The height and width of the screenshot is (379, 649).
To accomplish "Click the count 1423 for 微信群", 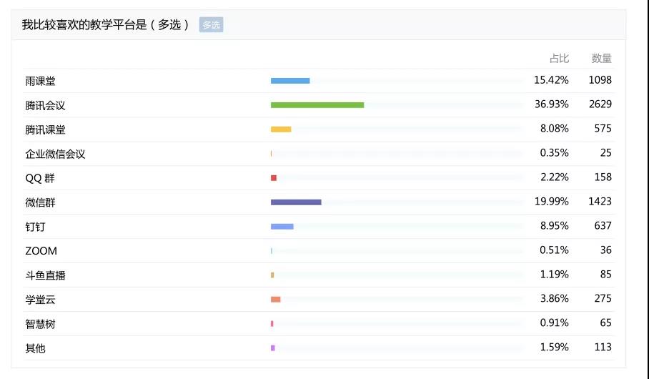I will 600,202.
